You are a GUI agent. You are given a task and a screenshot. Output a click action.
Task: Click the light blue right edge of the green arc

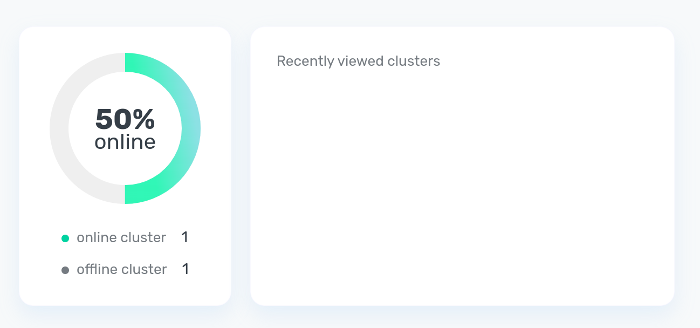195,128
